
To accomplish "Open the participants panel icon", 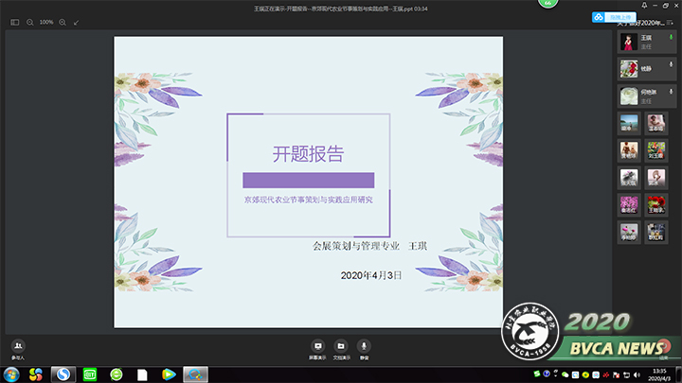I will [x=18, y=347].
